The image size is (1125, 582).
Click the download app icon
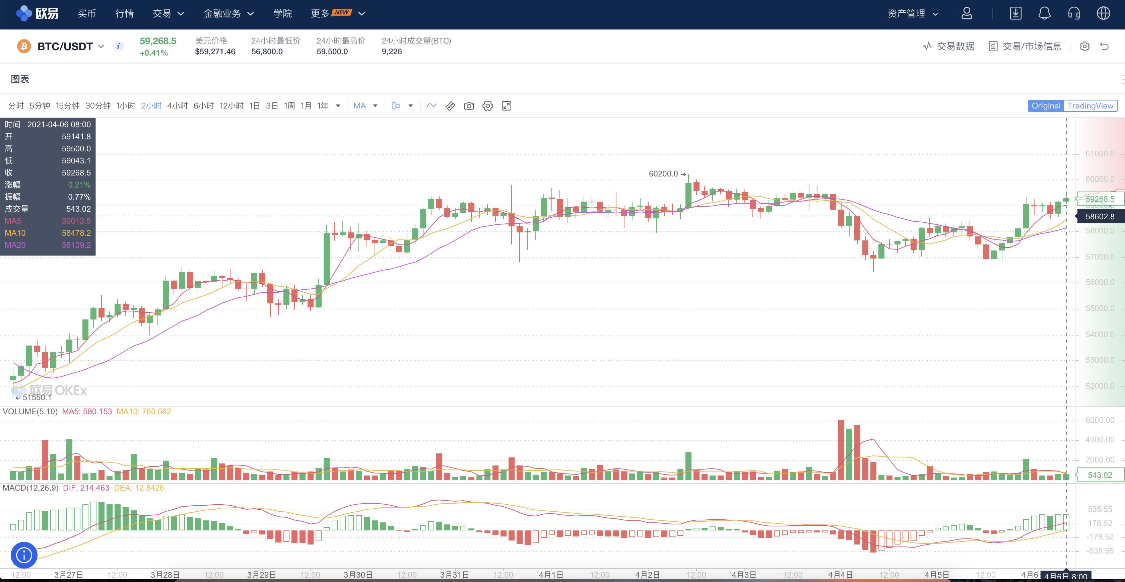[1015, 13]
